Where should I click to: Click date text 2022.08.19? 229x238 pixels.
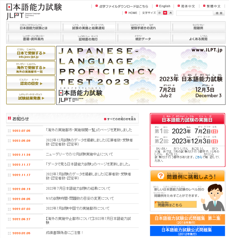pyautogui.click(x=21, y=189)
